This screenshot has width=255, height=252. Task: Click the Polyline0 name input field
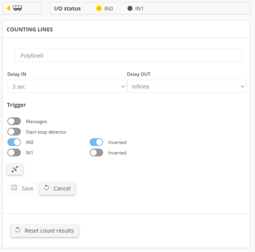(128, 55)
